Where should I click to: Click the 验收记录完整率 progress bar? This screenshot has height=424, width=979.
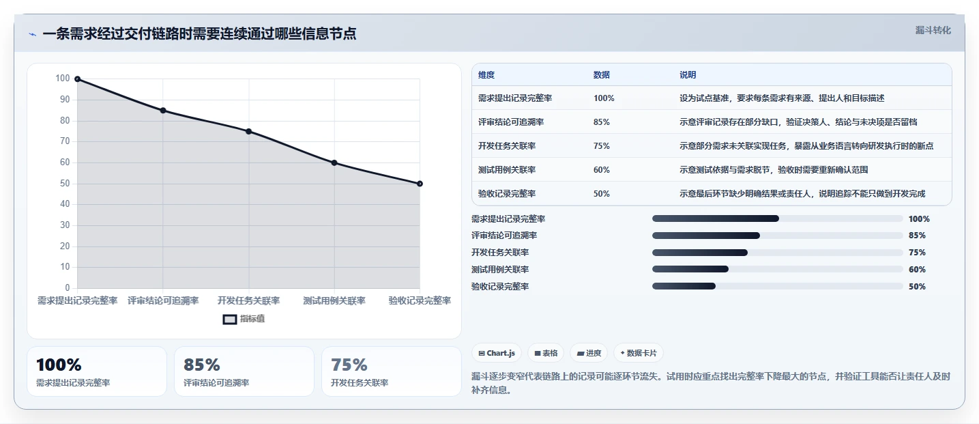[778, 287]
